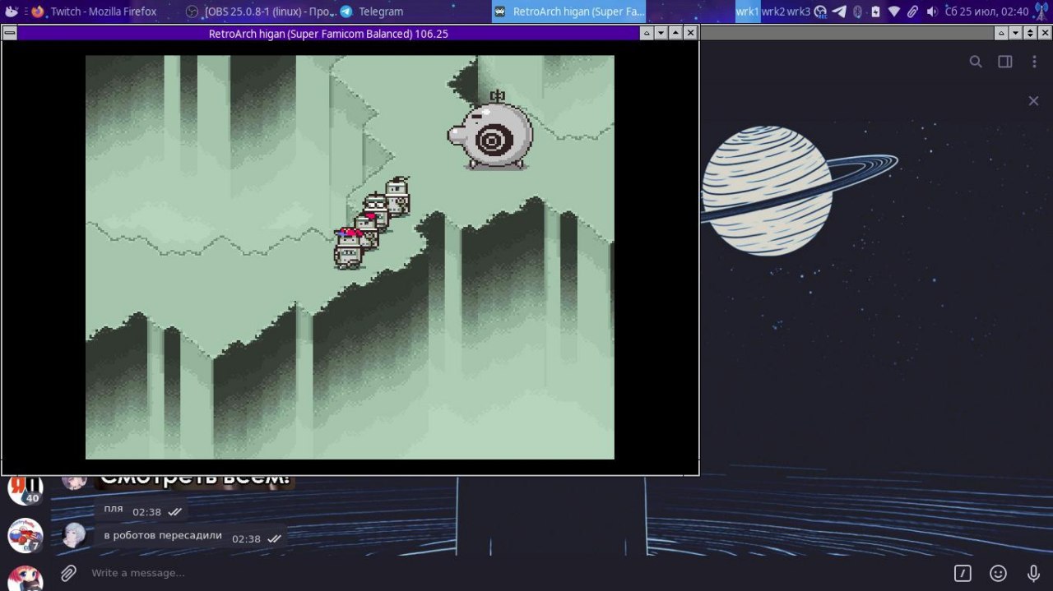Click the message 'пля'
The width and height of the screenshot is (1053, 591).
coord(141,510)
